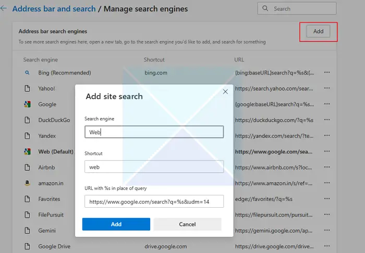The height and width of the screenshot is (253, 365).
Task: Select the Bing (Recommended) entry
Action: tap(65, 73)
